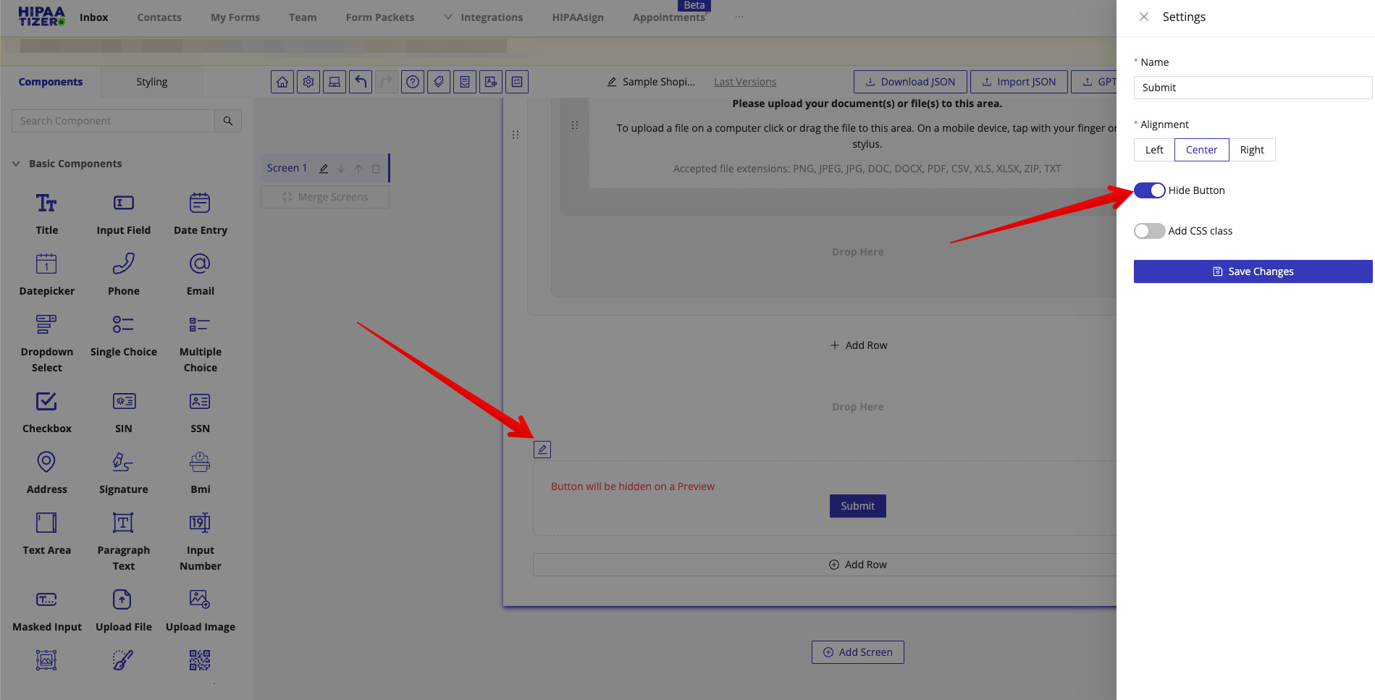Click the laptop preview icon
The width and height of the screenshot is (1375, 700).
[335, 82]
